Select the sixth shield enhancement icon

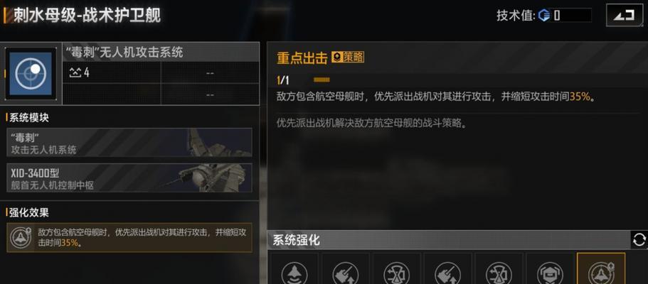550,269
